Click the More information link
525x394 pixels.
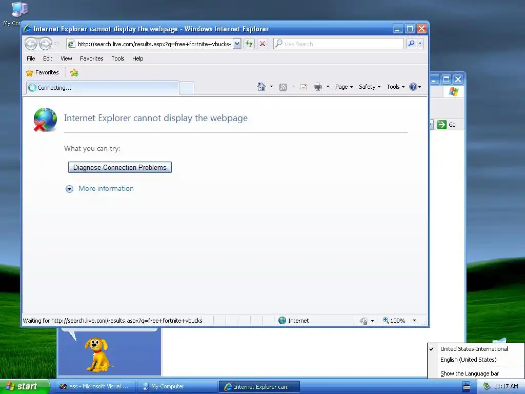106,188
